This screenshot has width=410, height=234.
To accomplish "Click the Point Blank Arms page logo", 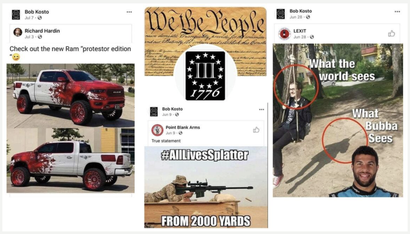I will click(157, 130).
